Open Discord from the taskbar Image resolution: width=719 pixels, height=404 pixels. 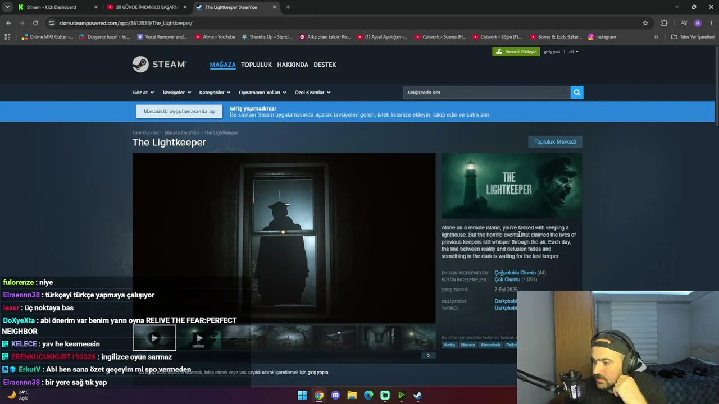coord(335,395)
